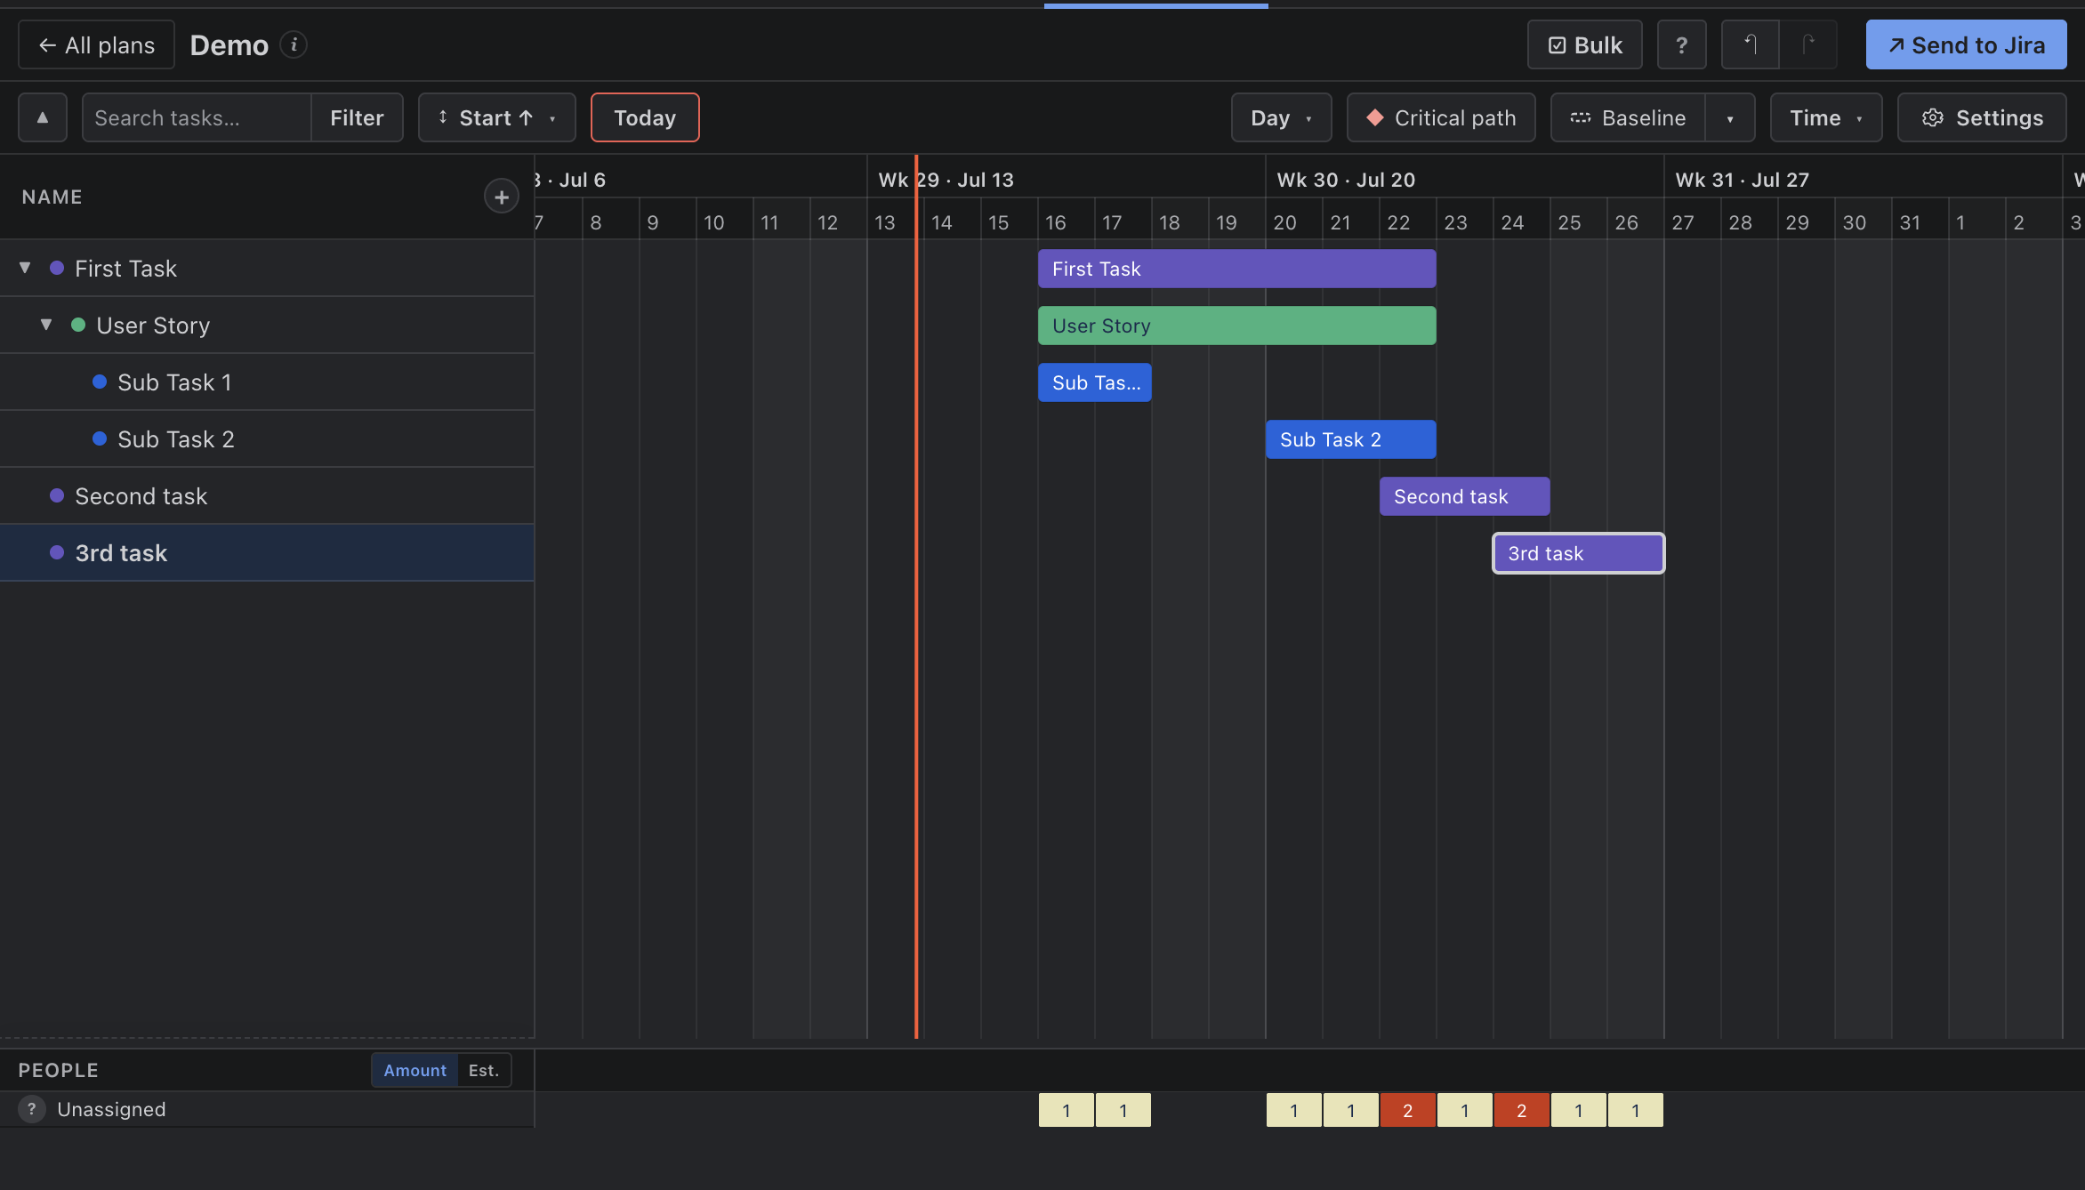Jump to Today on the timeline
Screen dimensions: 2085x1190
coord(645,117)
